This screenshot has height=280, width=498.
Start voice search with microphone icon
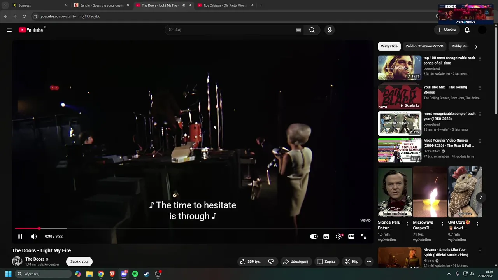(x=330, y=30)
